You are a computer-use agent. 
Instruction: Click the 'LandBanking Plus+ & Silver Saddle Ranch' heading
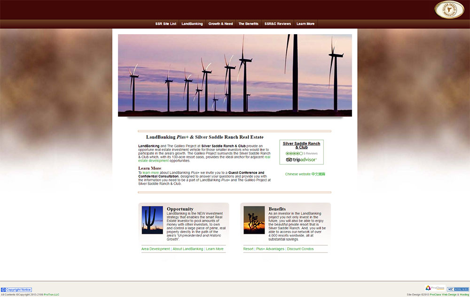click(205, 137)
